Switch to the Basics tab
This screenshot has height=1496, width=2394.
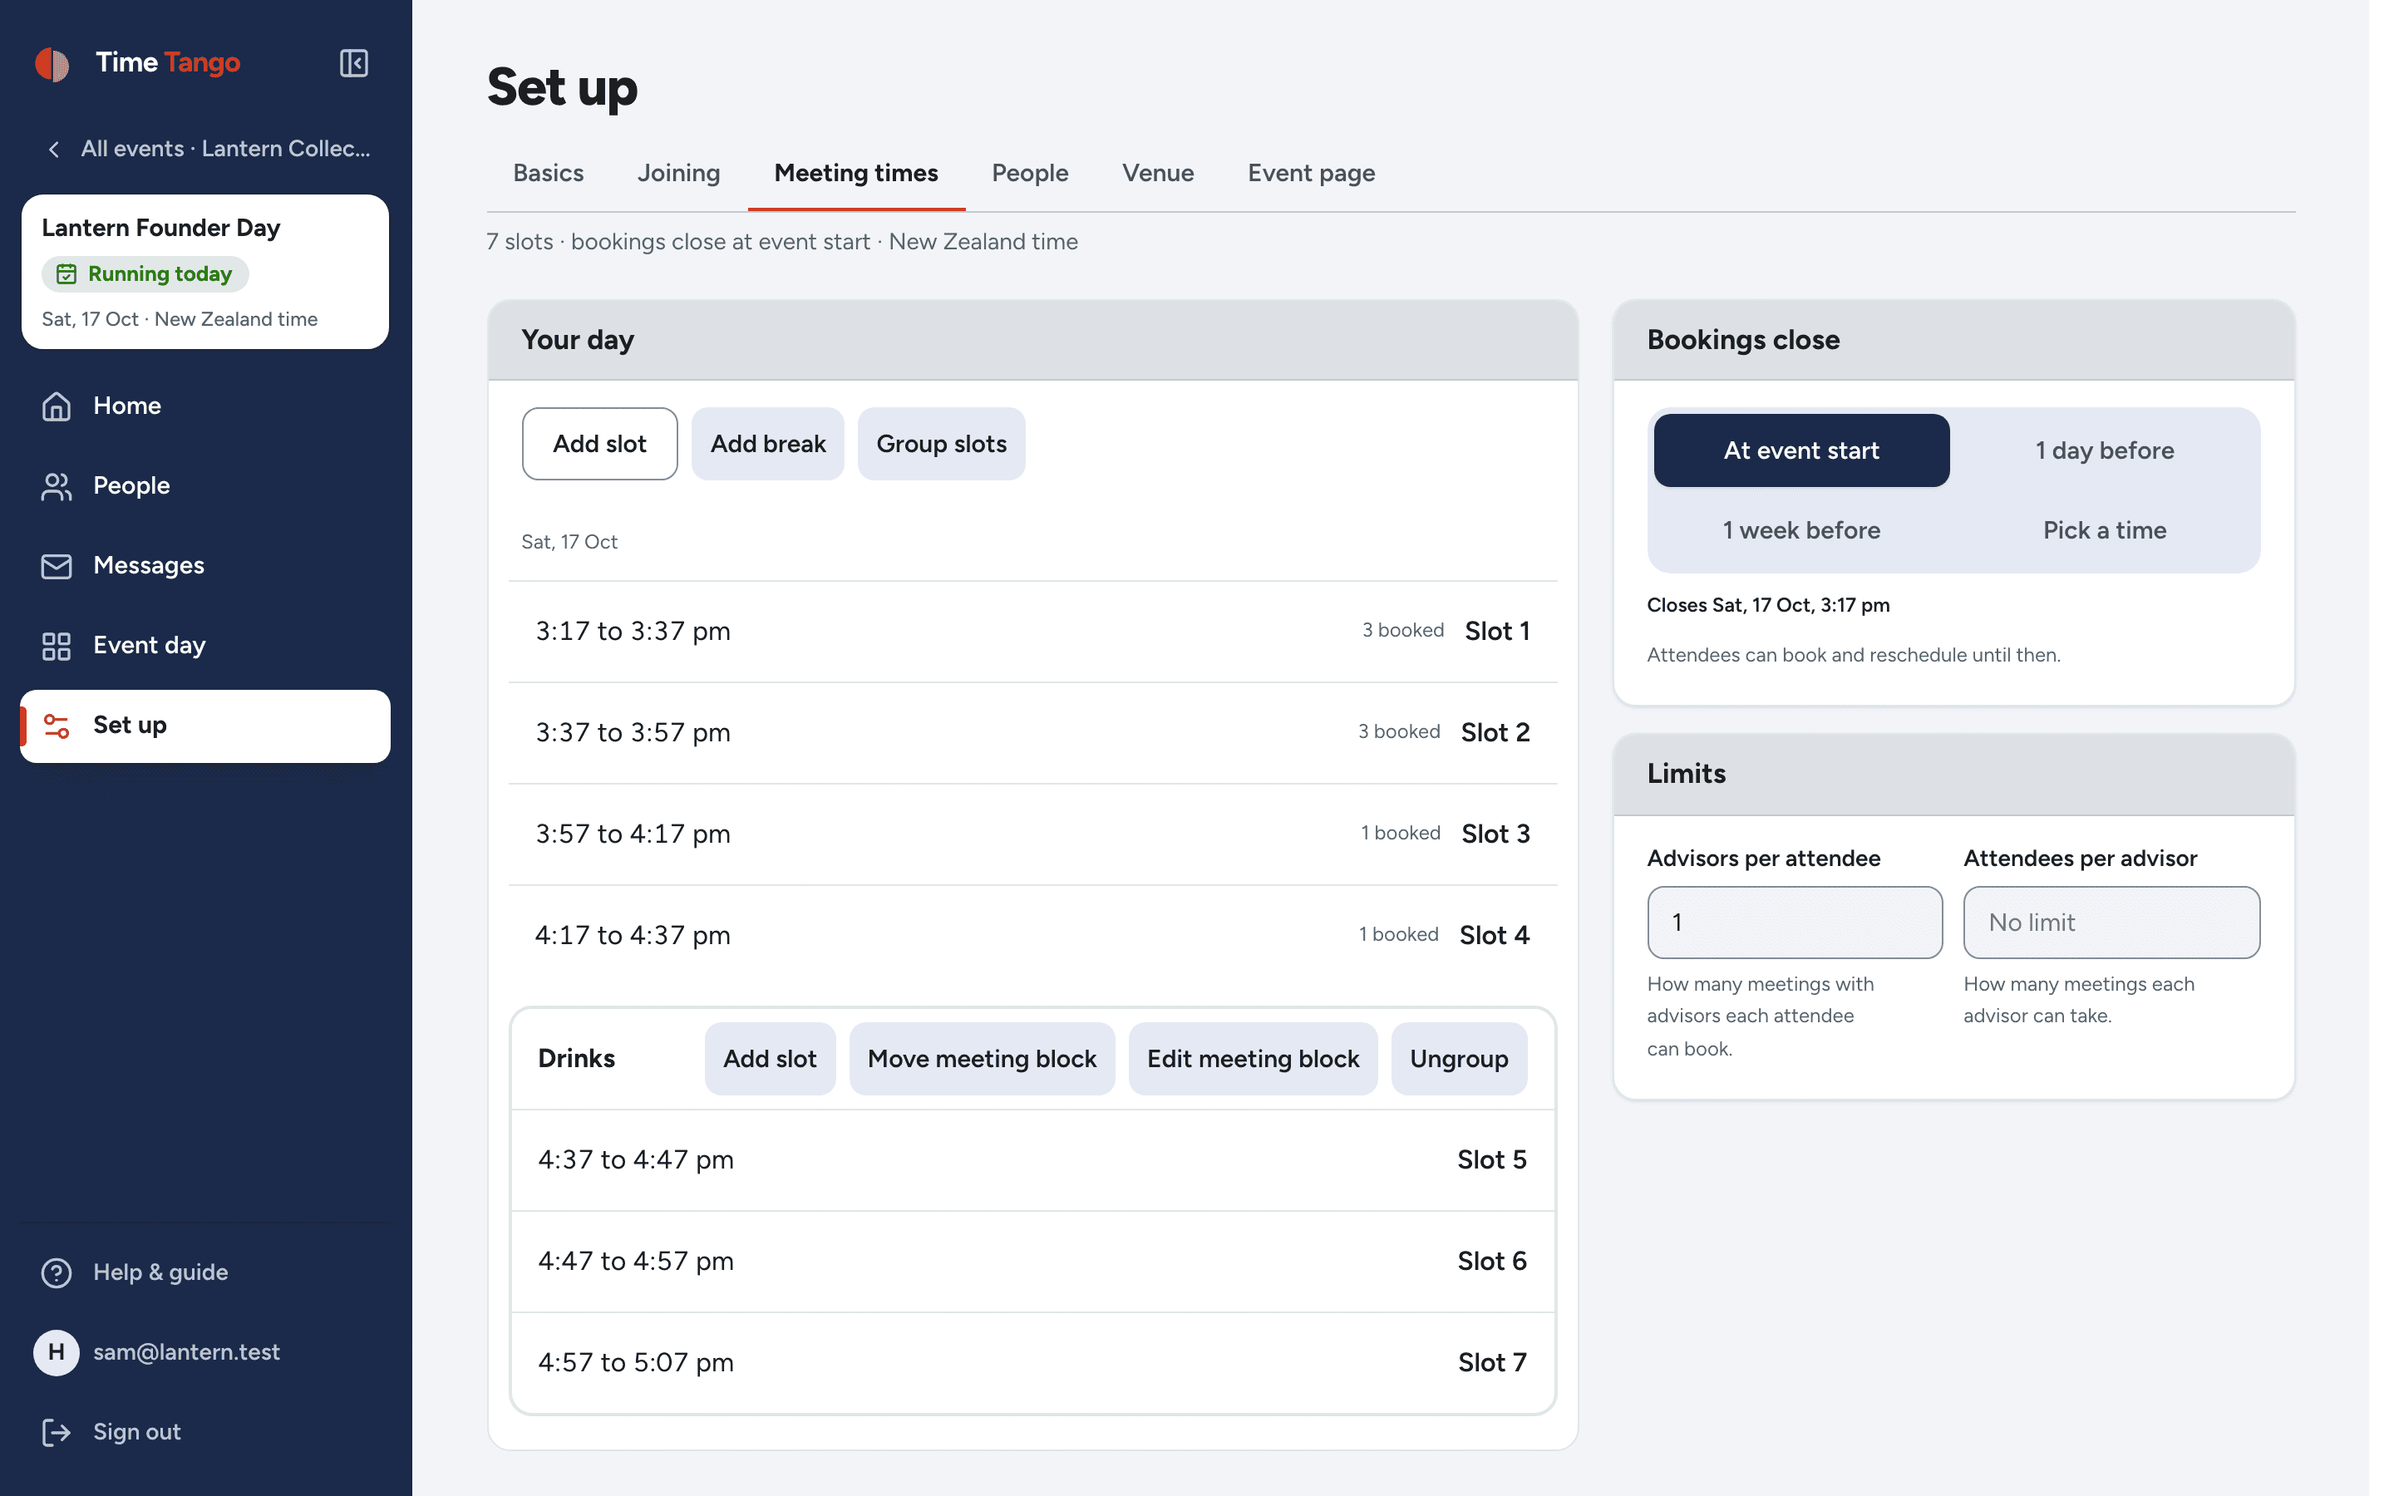[x=548, y=173]
